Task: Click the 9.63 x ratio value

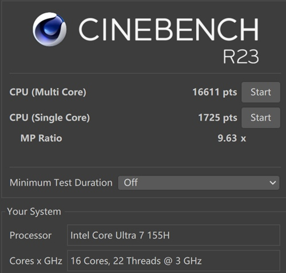Action: click(232, 138)
